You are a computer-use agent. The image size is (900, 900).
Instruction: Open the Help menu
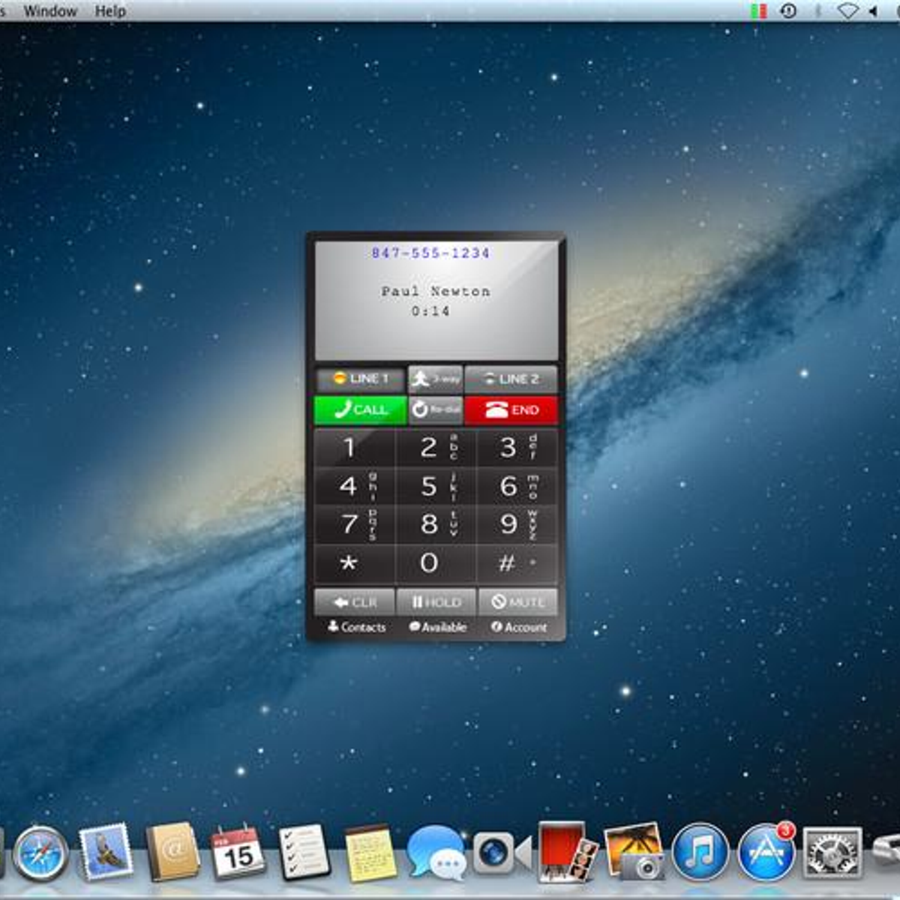click(110, 11)
